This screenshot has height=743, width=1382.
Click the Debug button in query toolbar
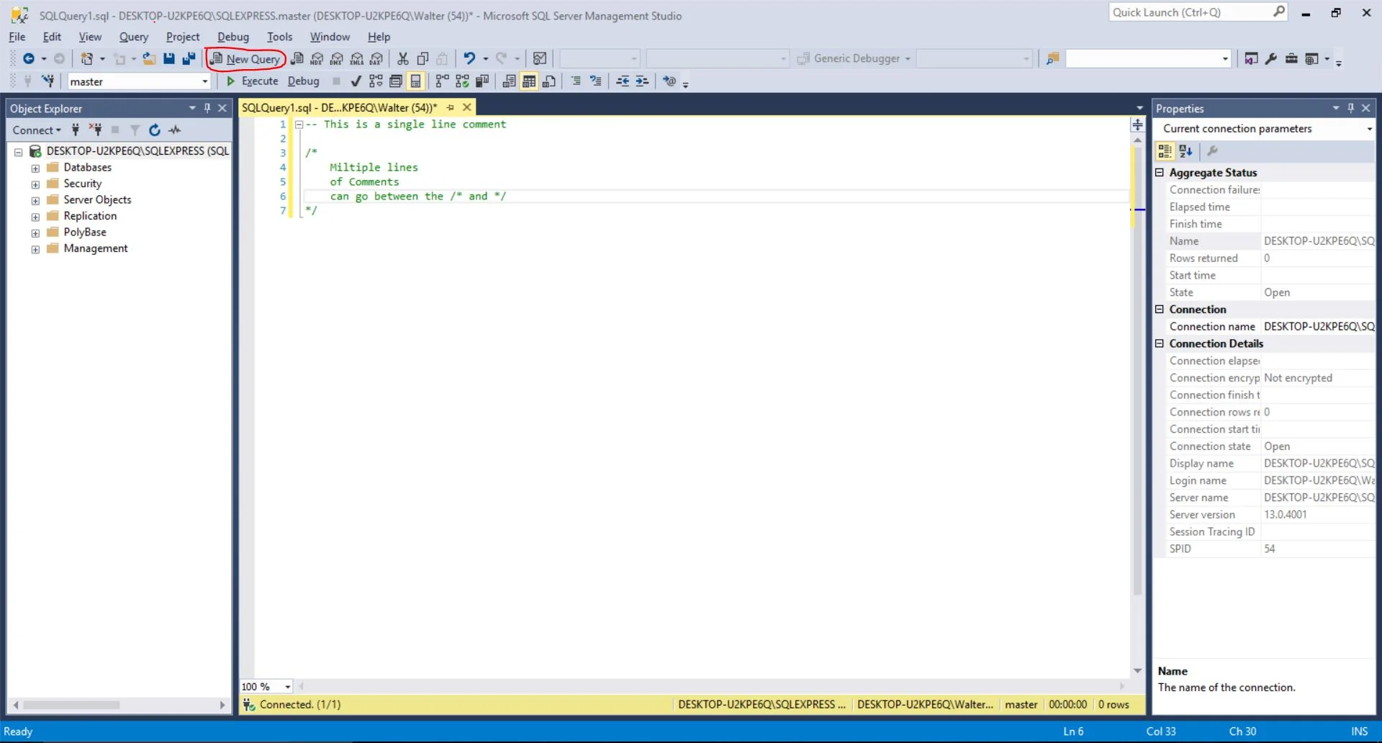click(x=303, y=81)
